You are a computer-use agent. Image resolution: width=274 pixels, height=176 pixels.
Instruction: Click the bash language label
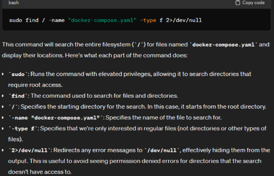(13, 3)
